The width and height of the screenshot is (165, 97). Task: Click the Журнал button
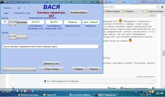[94, 69]
